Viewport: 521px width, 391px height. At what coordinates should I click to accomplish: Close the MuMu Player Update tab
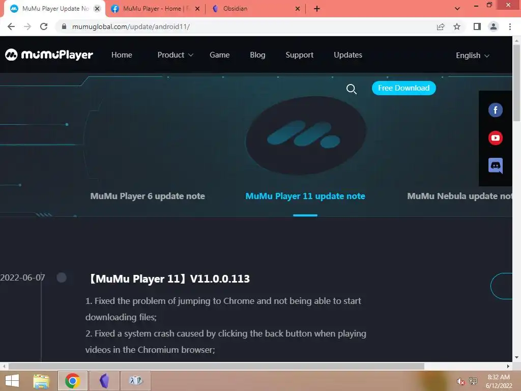(97, 9)
